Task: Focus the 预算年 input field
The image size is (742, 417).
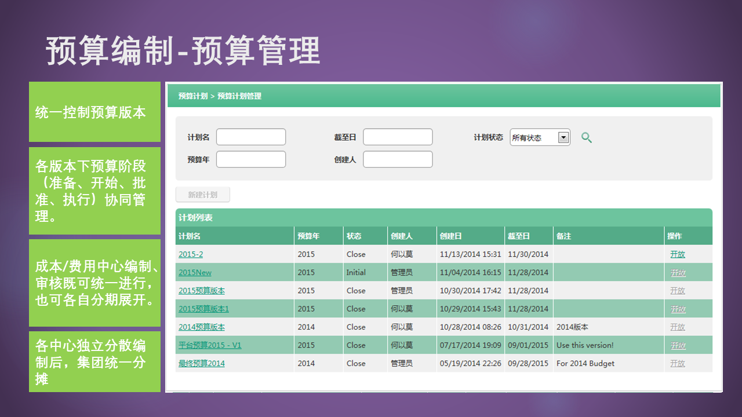Action: [251, 159]
